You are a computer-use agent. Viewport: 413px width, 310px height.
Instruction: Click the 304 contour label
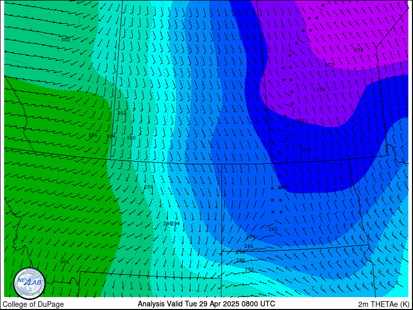coord(111,136)
